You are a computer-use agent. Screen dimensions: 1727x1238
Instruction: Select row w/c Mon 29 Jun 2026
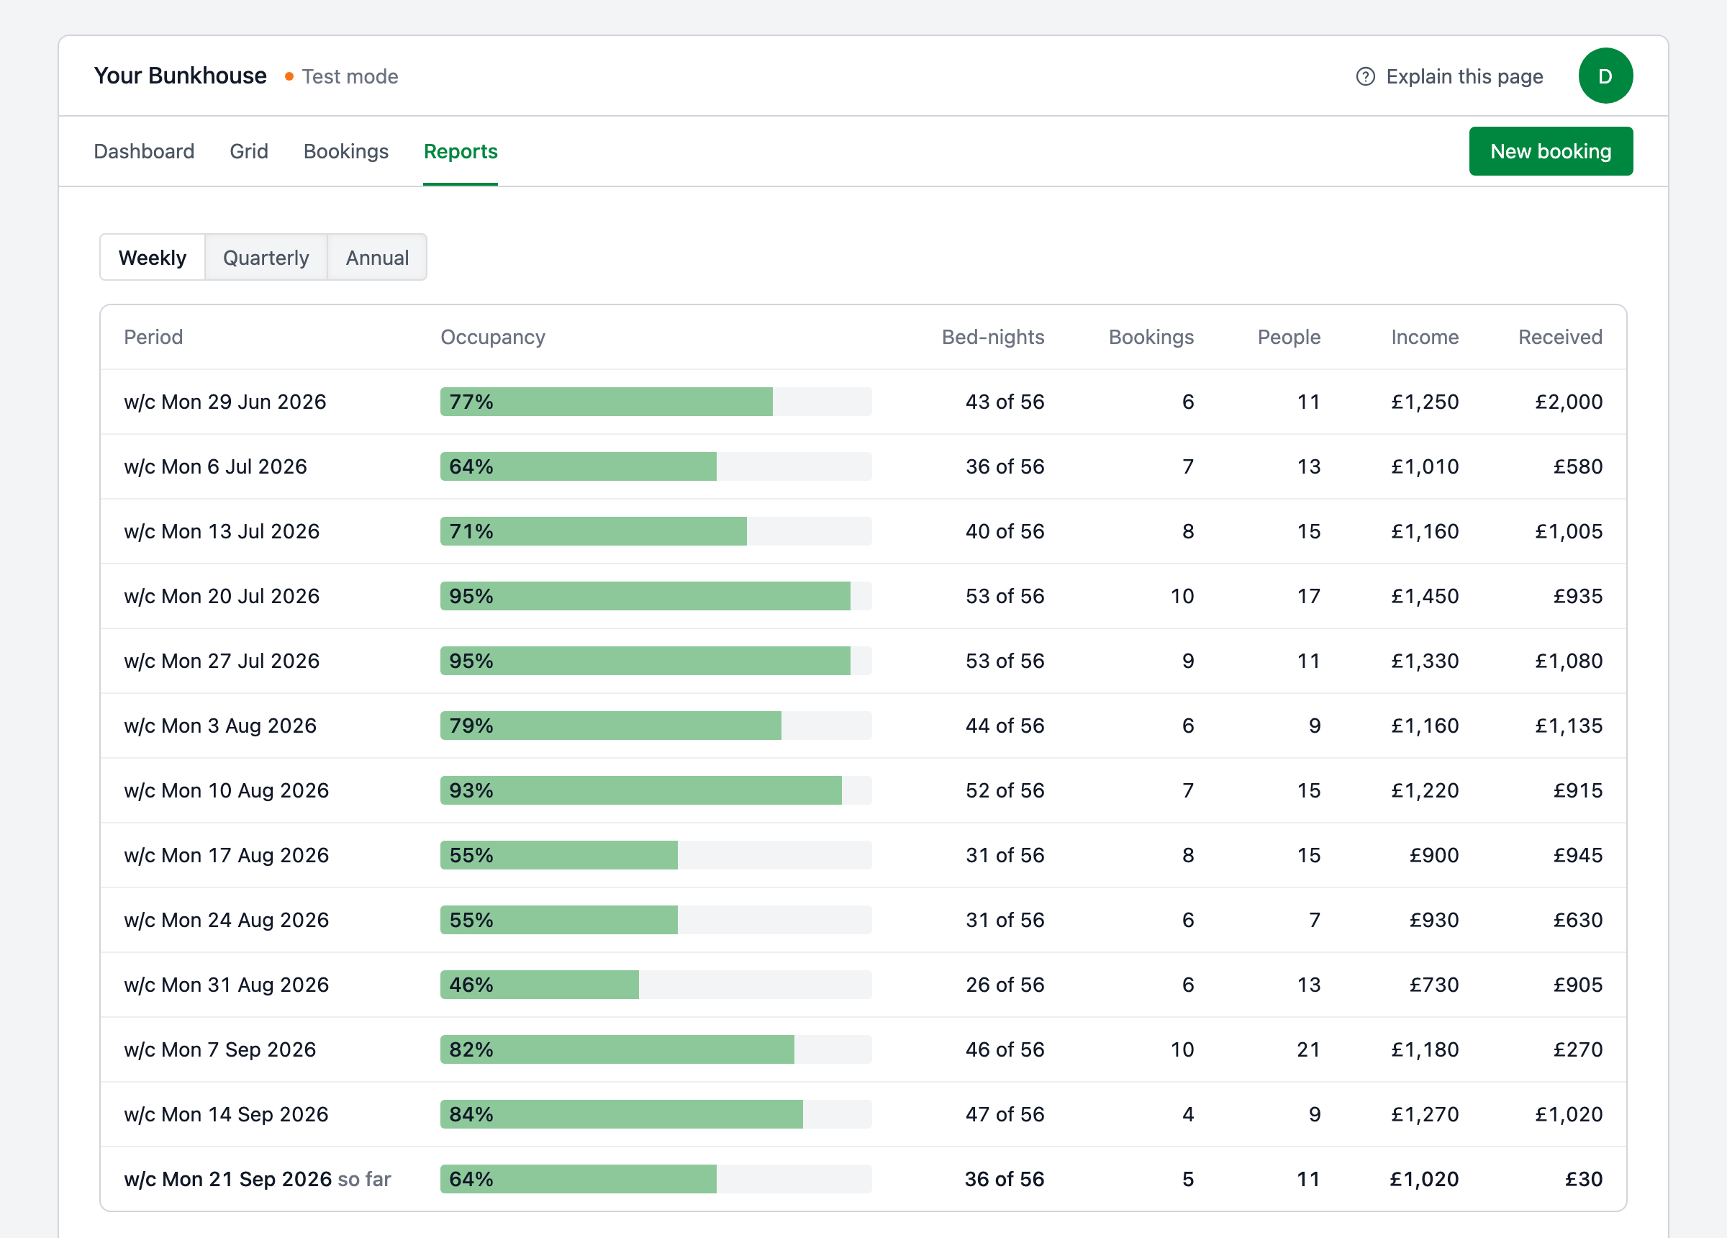[x=863, y=402]
